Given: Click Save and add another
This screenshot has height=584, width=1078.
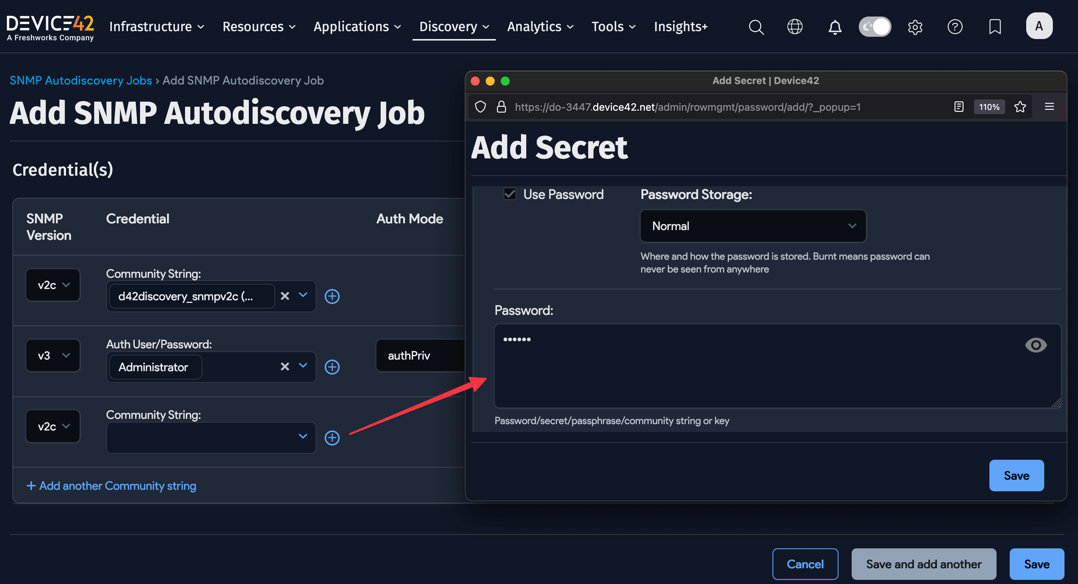Looking at the screenshot, I should (924, 563).
